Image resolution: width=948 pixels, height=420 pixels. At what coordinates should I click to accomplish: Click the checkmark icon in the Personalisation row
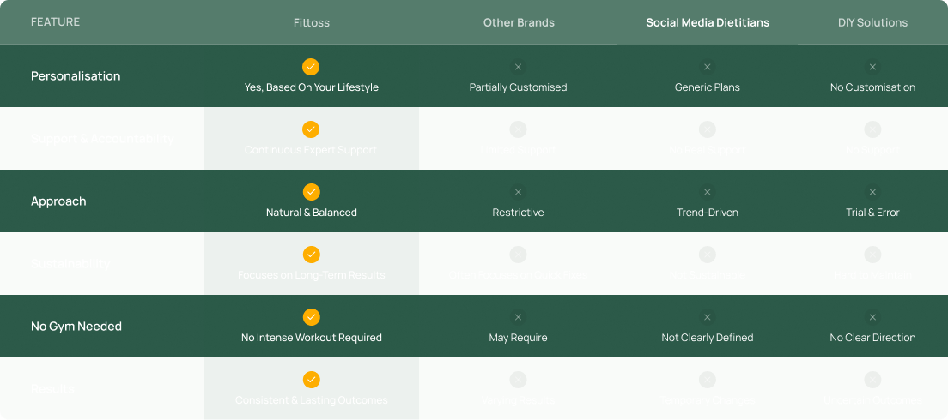(311, 67)
